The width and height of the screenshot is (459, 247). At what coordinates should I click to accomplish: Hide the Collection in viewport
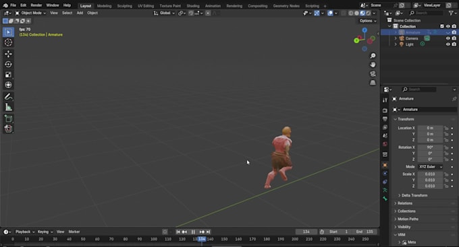pyautogui.click(x=448, y=26)
